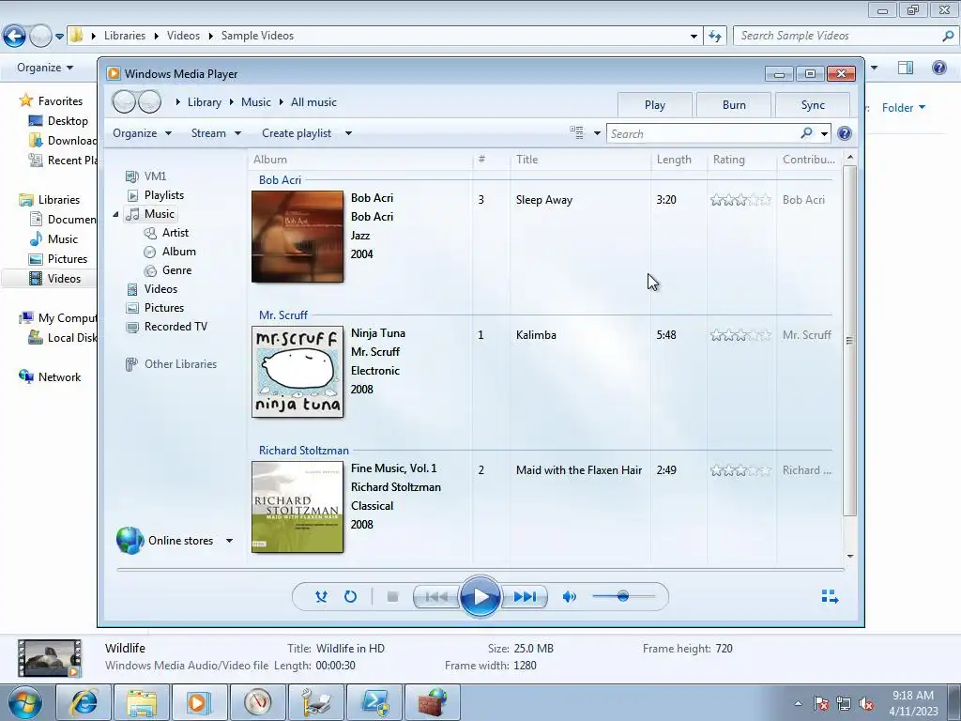Open the Stream menu
961x721 pixels.
(216, 133)
